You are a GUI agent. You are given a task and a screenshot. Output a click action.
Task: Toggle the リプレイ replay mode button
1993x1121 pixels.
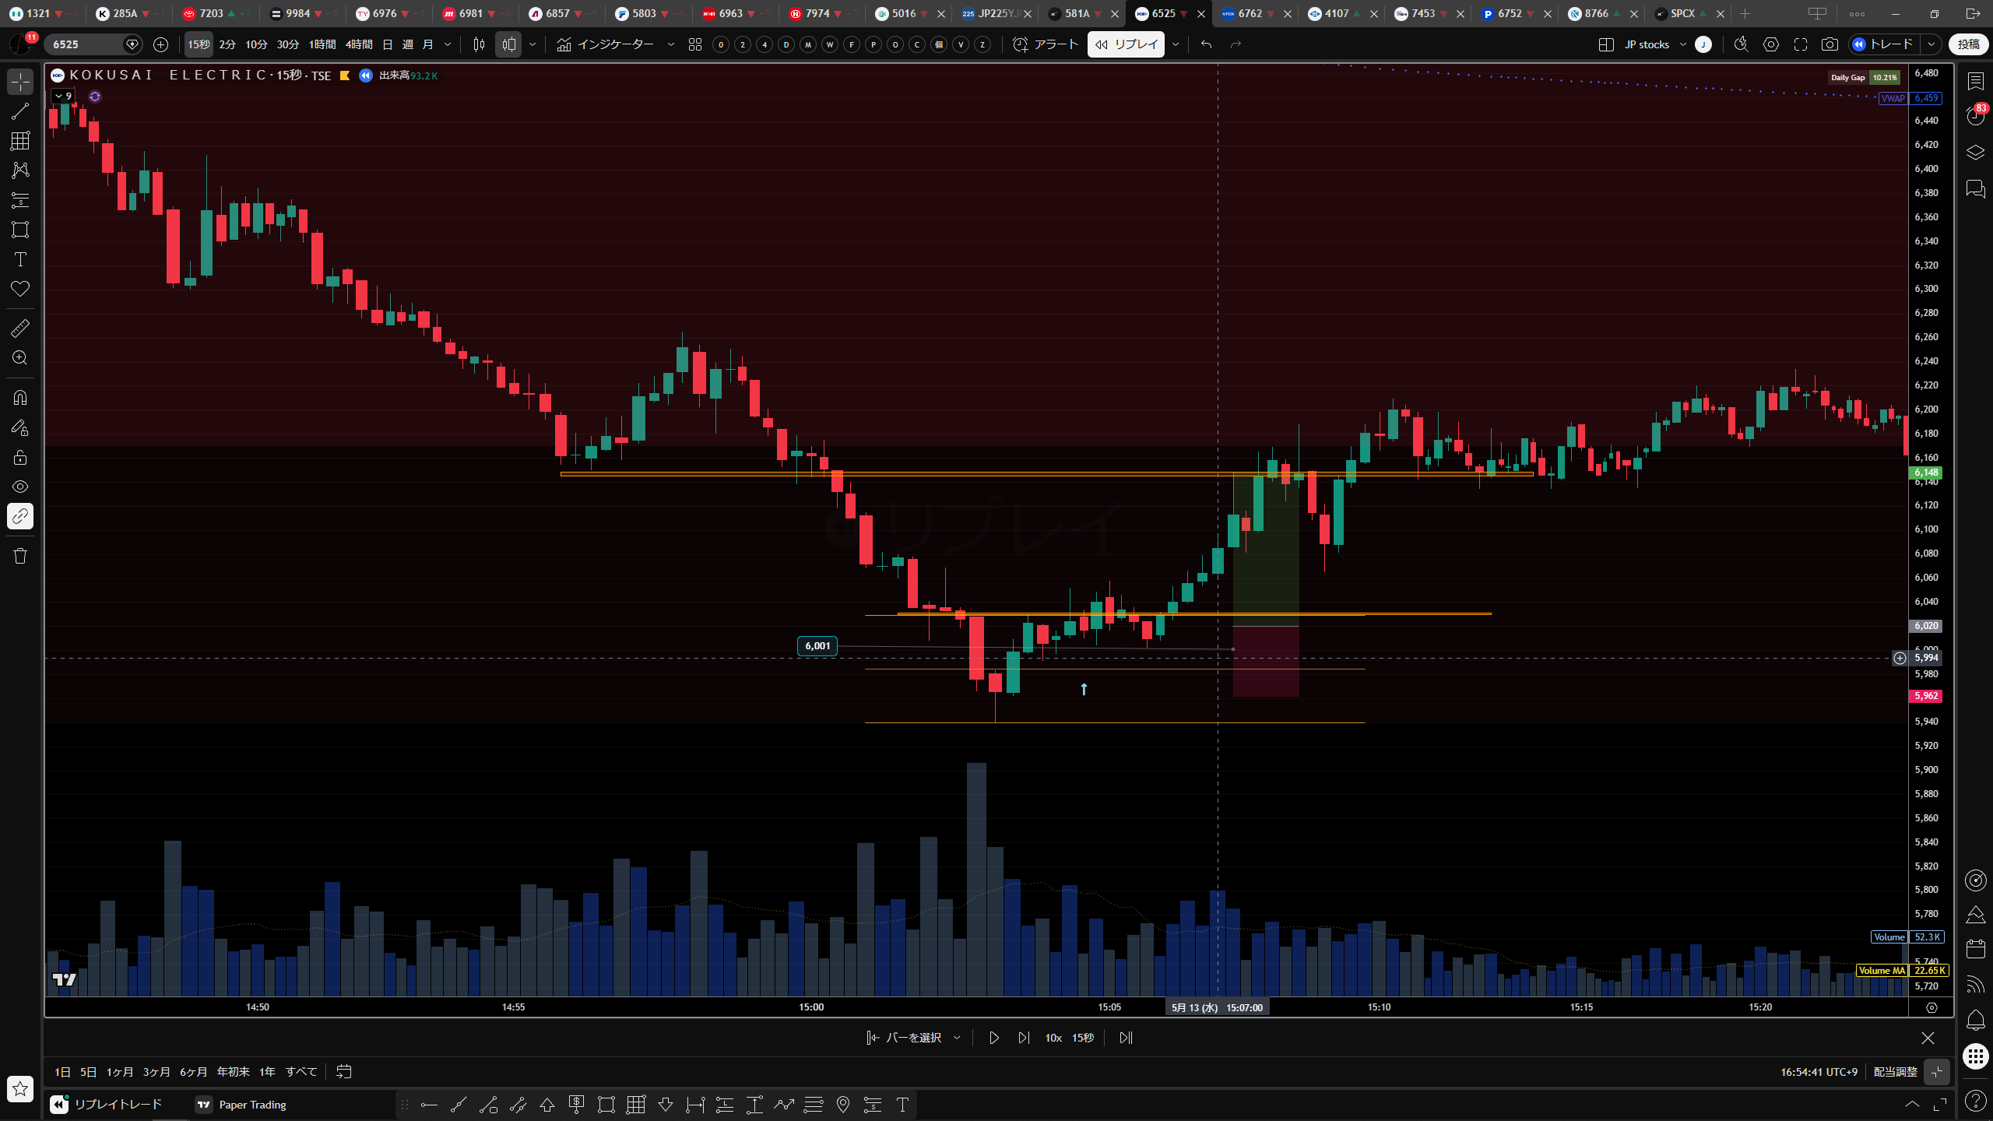(x=1126, y=44)
